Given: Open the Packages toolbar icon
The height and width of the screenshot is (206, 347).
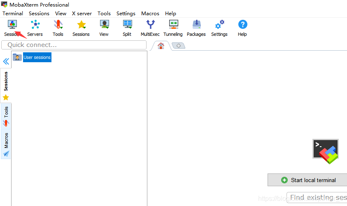Looking at the screenshot, I should (x=196, y=24).
